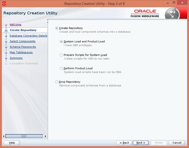Click bullet icon beside Database Connection Details
This screenshot has width=189, height=148.
pyautogui.click(x=6, y=36)
